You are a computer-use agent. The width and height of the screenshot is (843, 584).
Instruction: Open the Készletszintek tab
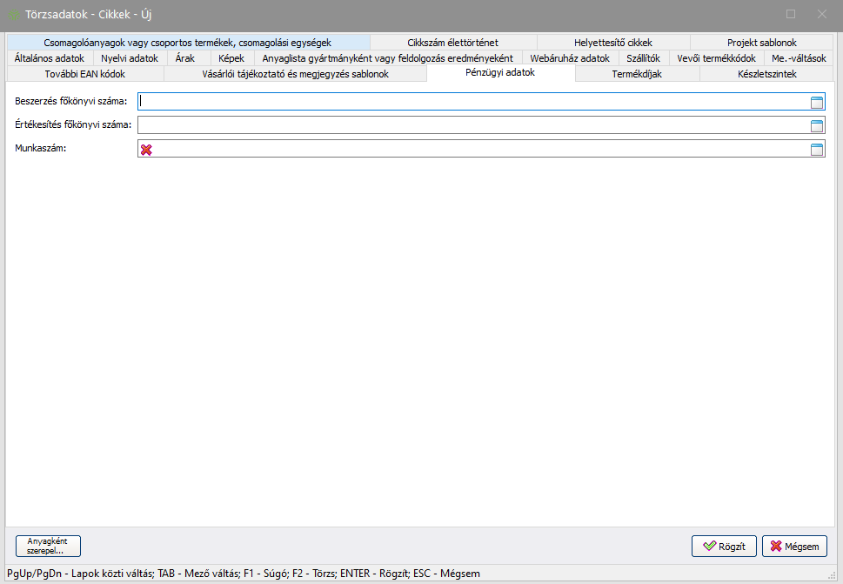click(x=766, y=74)
